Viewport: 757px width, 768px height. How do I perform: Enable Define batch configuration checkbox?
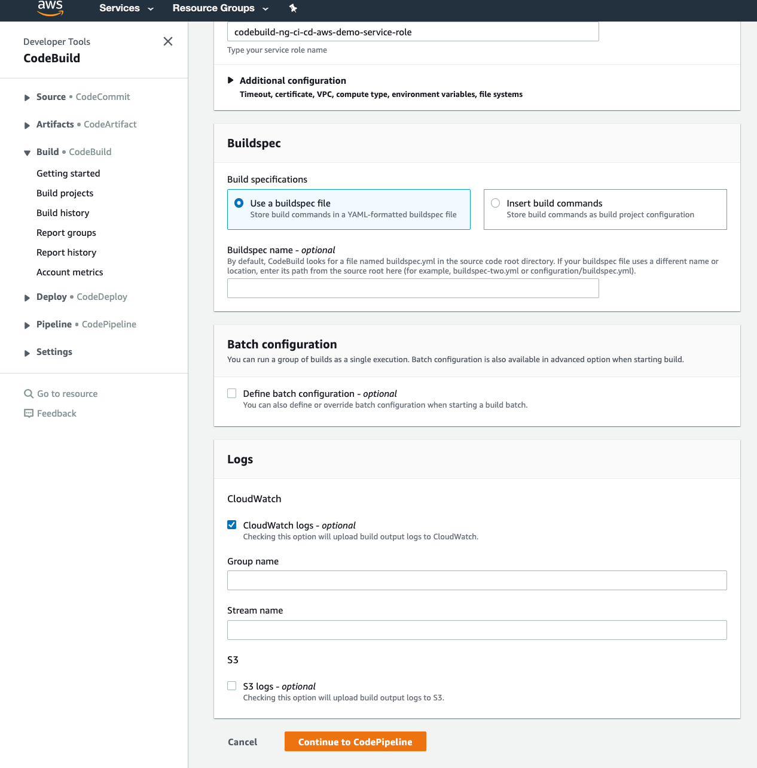(232, 393)
